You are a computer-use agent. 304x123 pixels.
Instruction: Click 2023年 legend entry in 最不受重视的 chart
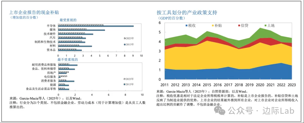129,79
